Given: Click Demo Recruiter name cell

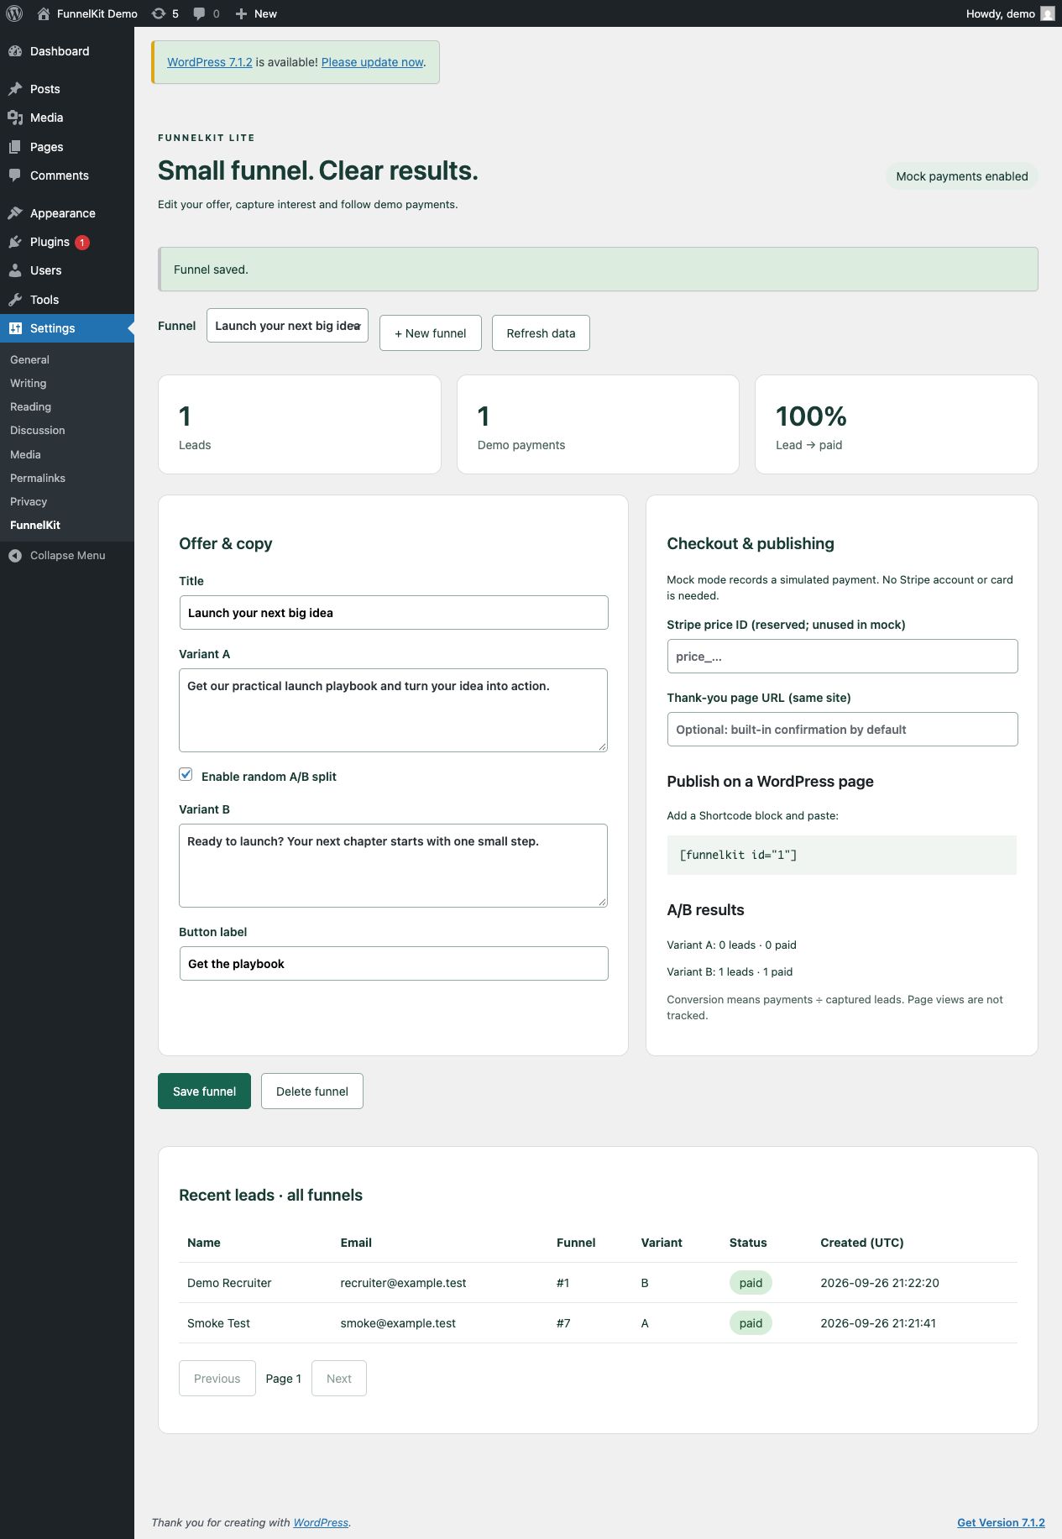Looking at the screenshot, I should pos(229,1283).
